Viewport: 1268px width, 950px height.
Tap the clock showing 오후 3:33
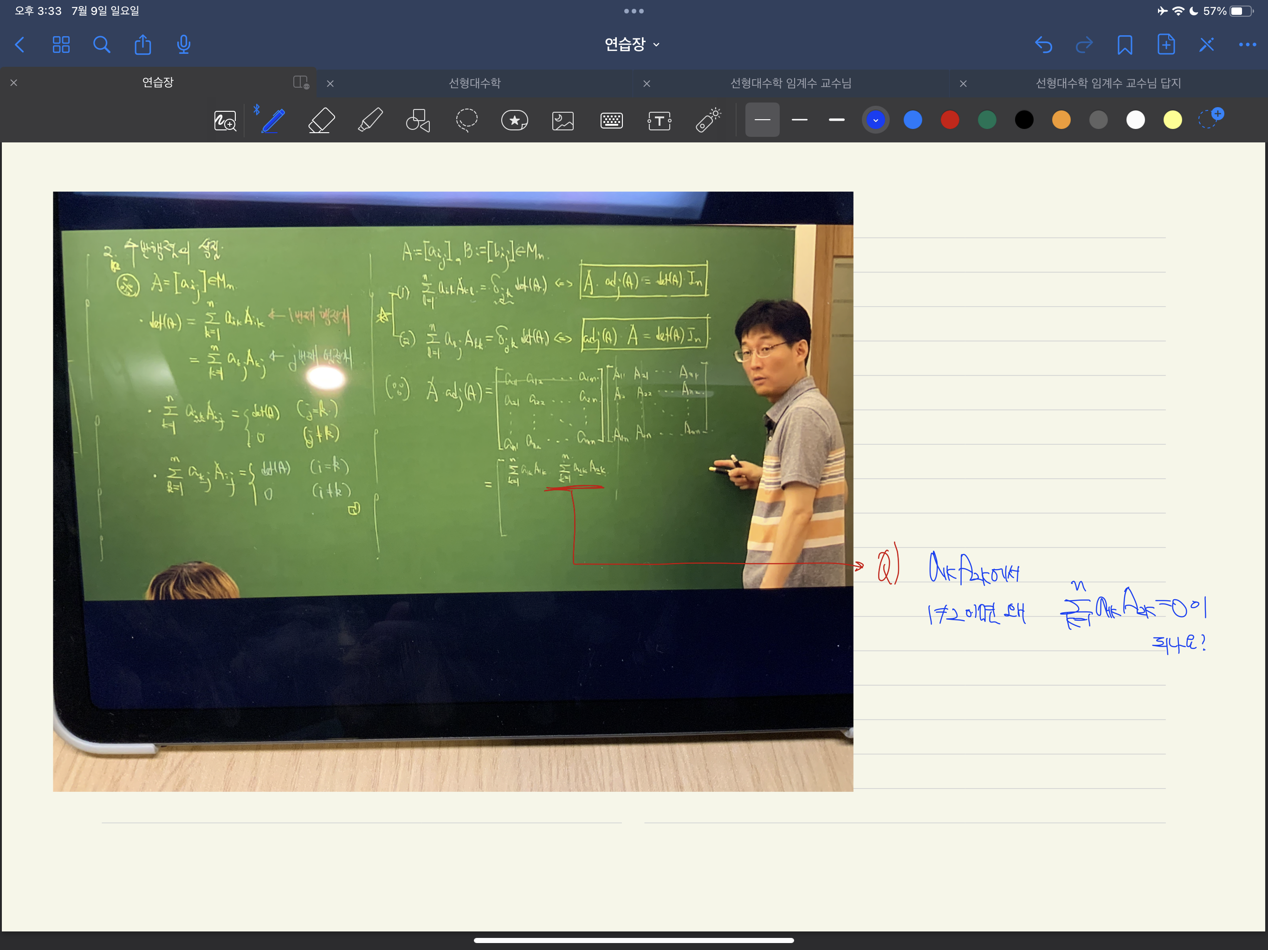point(38,11)
